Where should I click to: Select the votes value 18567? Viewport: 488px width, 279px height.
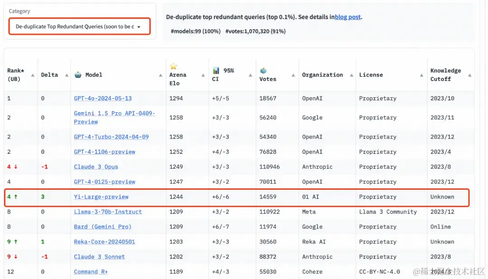[267, 99]
